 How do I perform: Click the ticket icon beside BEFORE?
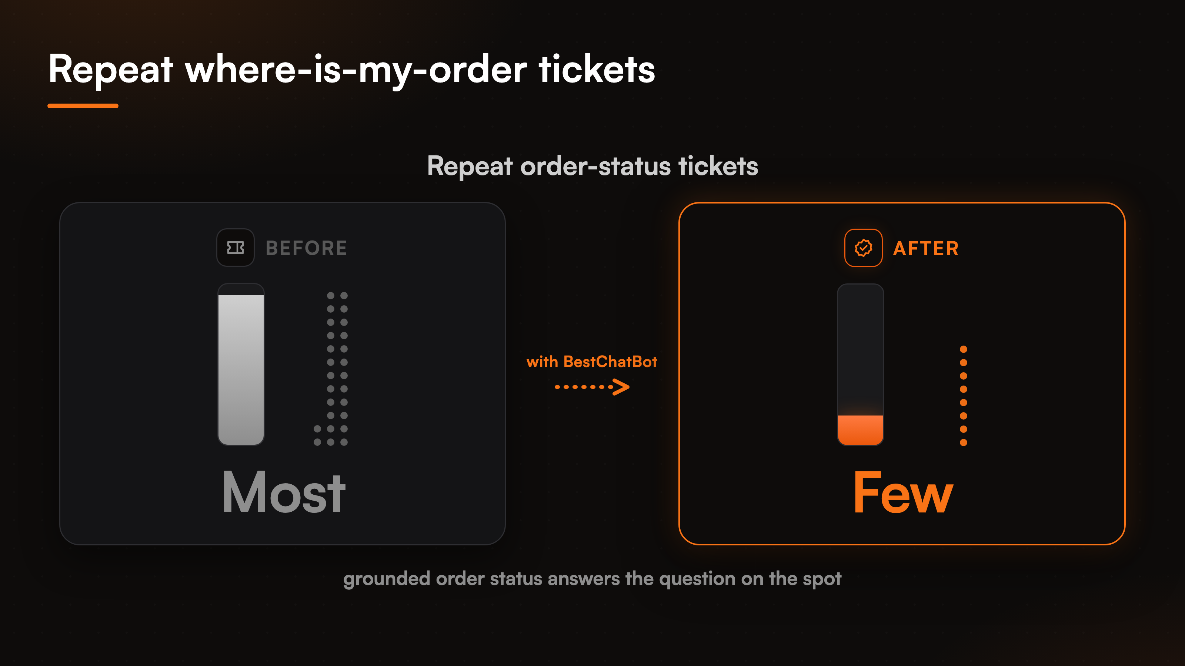pos(236,248)
